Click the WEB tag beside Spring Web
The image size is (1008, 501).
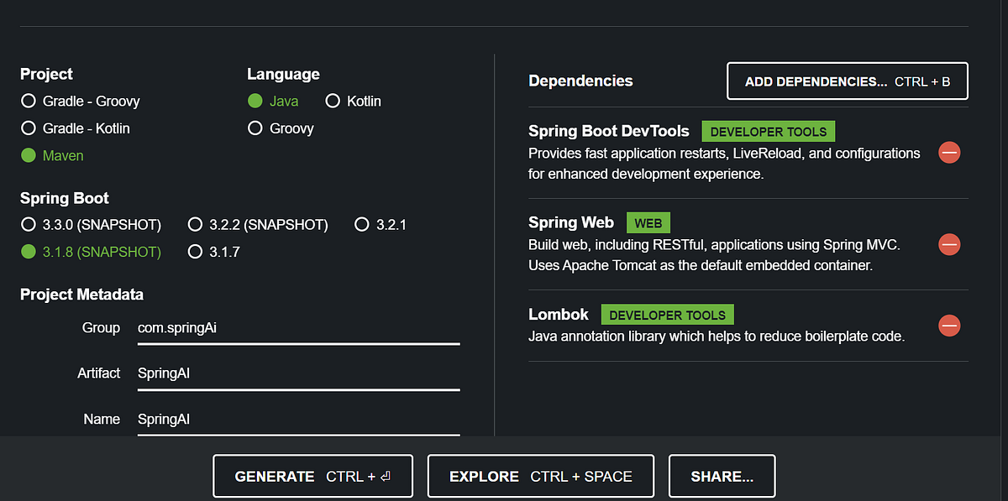pyautogui.click(x=648, y=223)
